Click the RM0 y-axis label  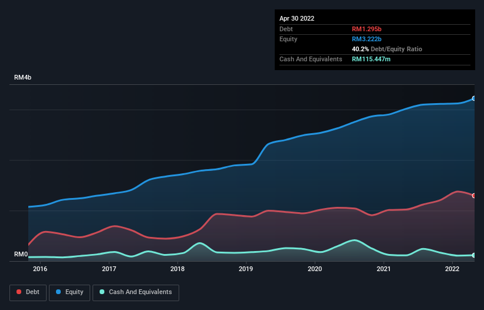[21, 254]
